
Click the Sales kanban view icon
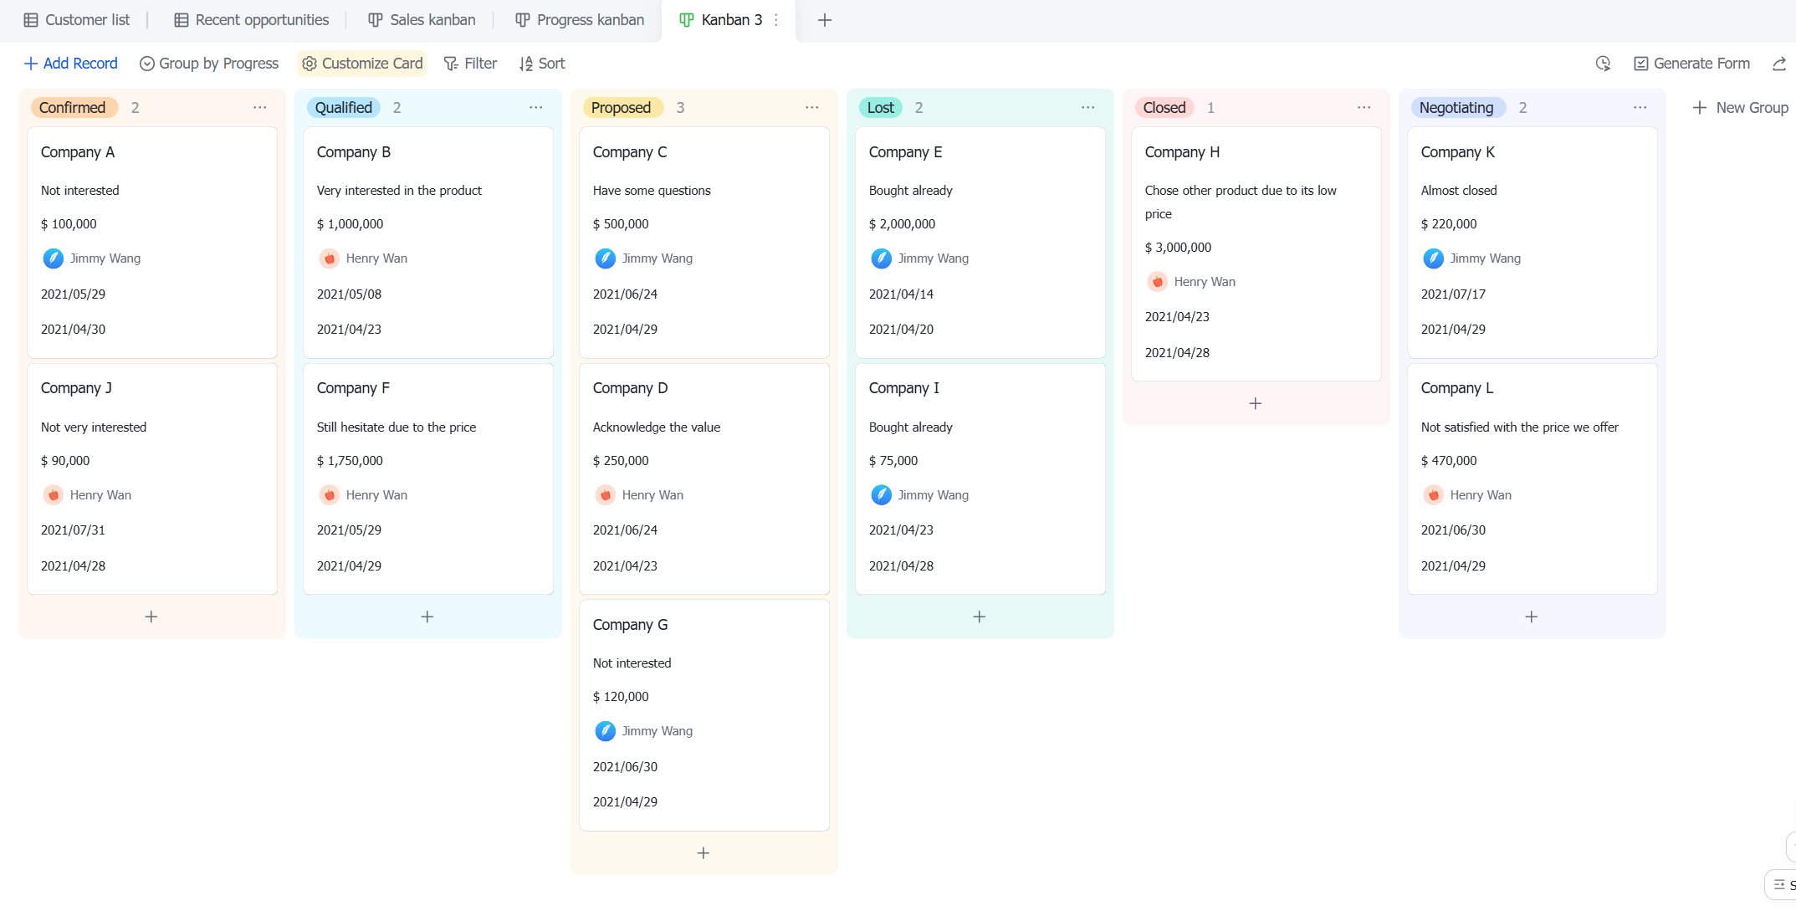[376, 20]
